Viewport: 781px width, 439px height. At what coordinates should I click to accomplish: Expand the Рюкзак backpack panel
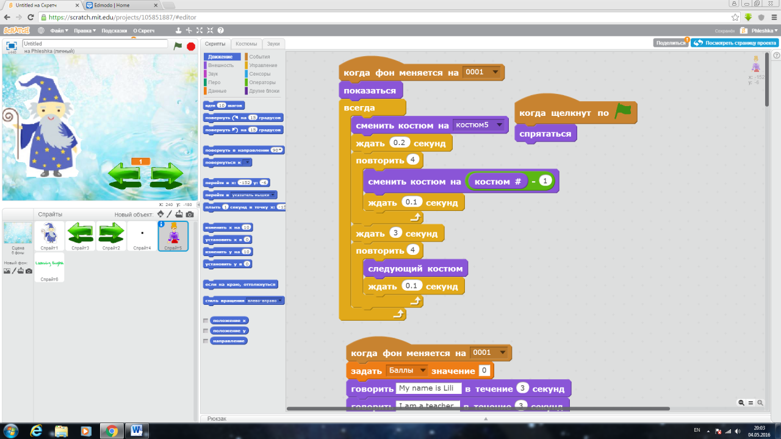click(x=486, y=419)
